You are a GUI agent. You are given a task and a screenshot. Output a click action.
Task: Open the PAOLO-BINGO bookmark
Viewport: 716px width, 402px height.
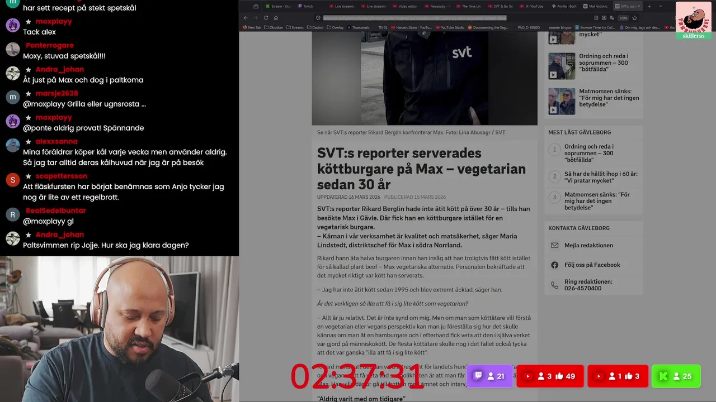click(529, 27)
